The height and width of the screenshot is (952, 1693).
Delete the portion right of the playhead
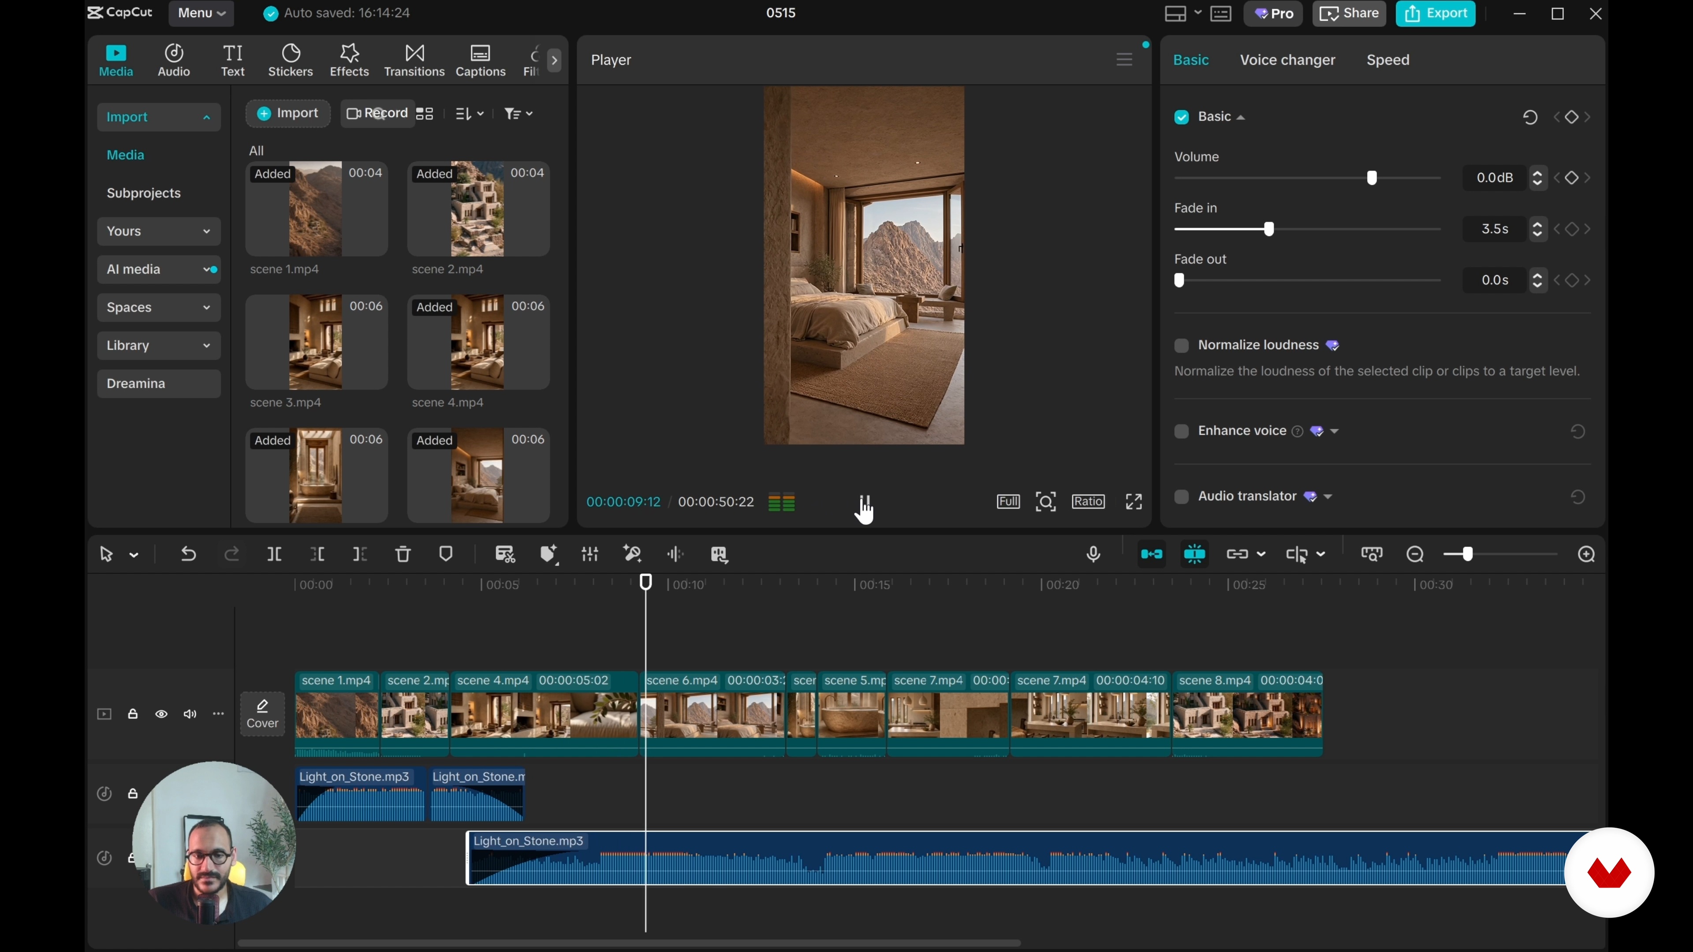pos(360,554)
